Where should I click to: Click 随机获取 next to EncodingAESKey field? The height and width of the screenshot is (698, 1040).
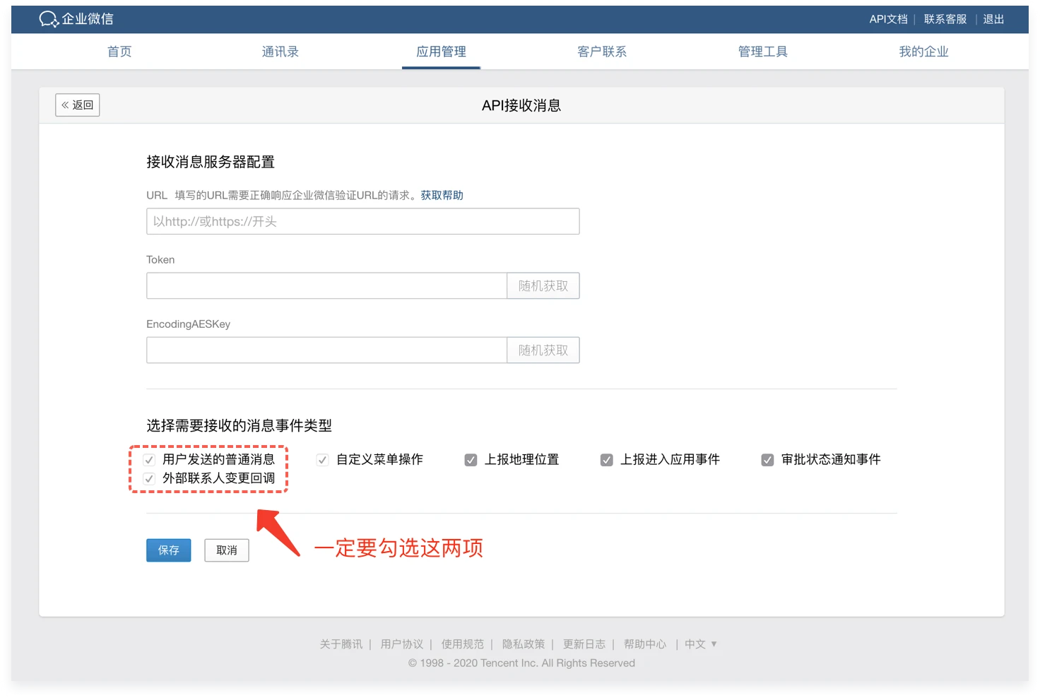(543, 350)
